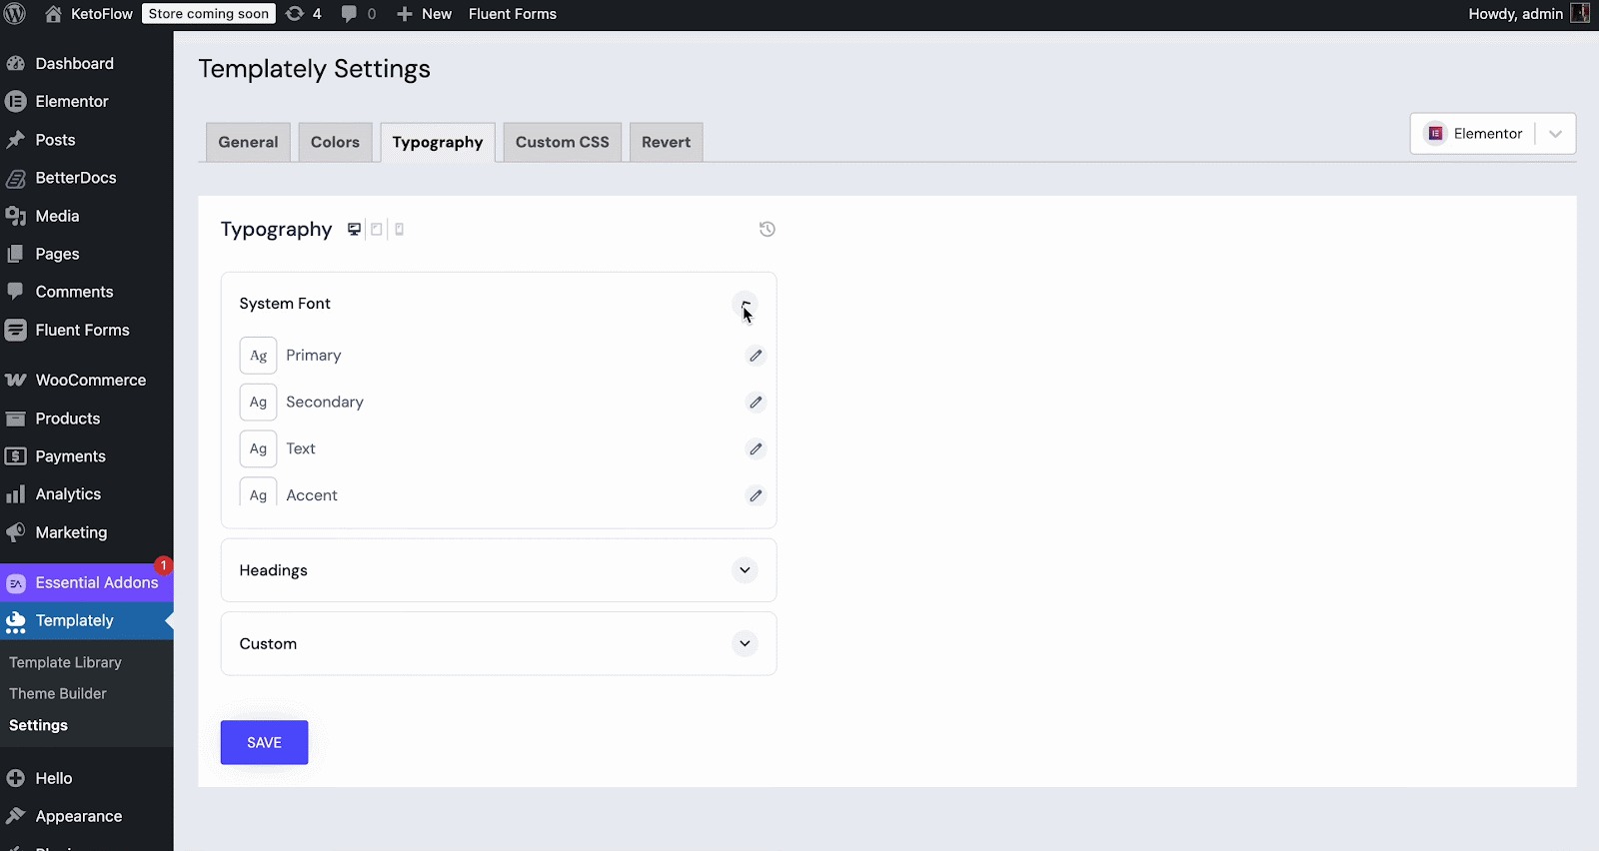The width and height of the screenshot is (1599, 851).
Task: Select the mobile device icon beside Typography
Action: click(399, 230)
